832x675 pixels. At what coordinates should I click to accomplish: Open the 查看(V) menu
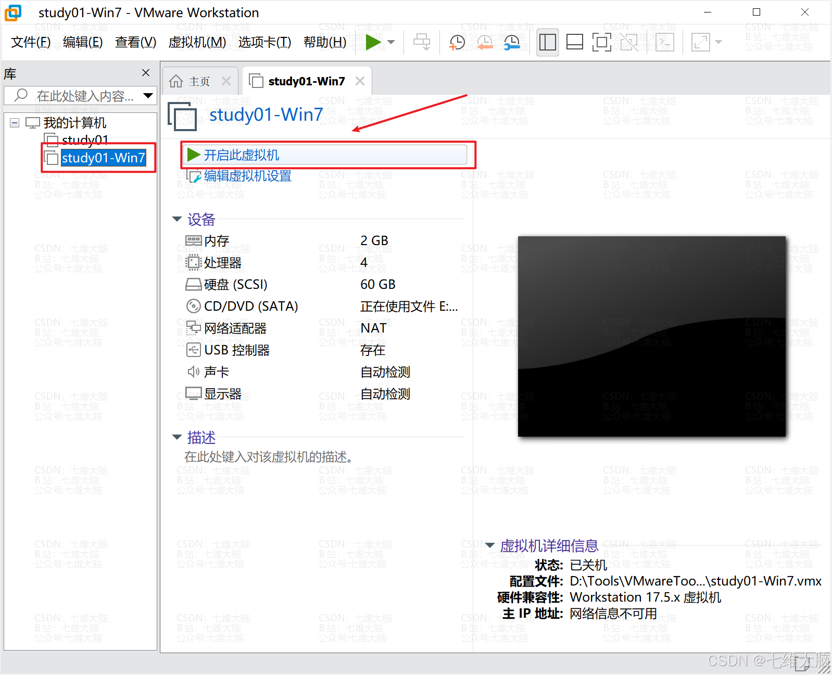point(135,42)
